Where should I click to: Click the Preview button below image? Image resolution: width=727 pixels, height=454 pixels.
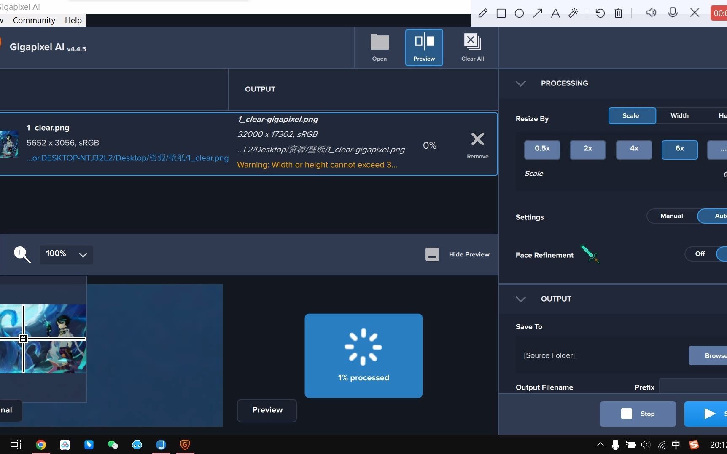[x=267, y=410]
